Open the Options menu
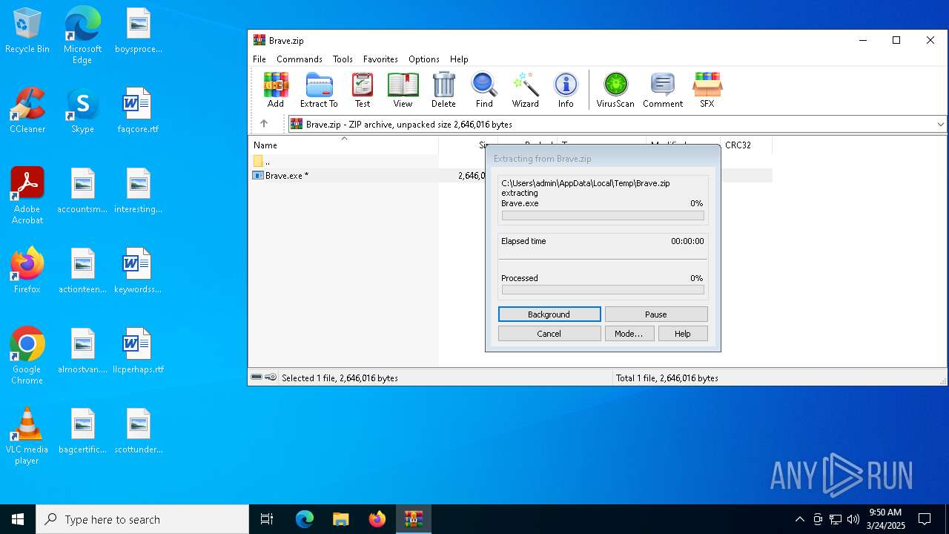The width and height of the screenshot is (949, 534). click(x=424, y=59)
